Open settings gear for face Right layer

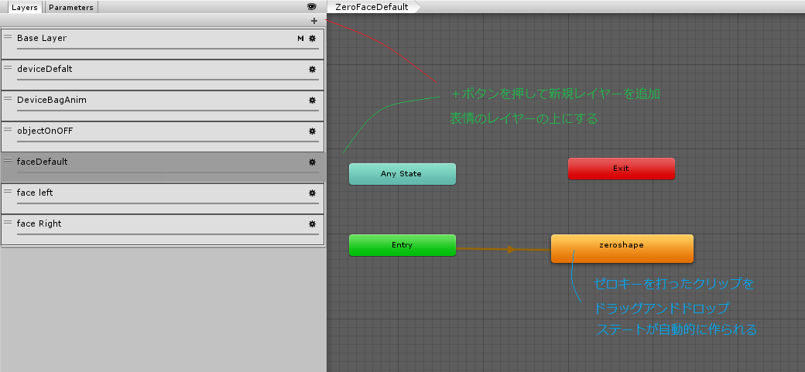click(312, 224)
